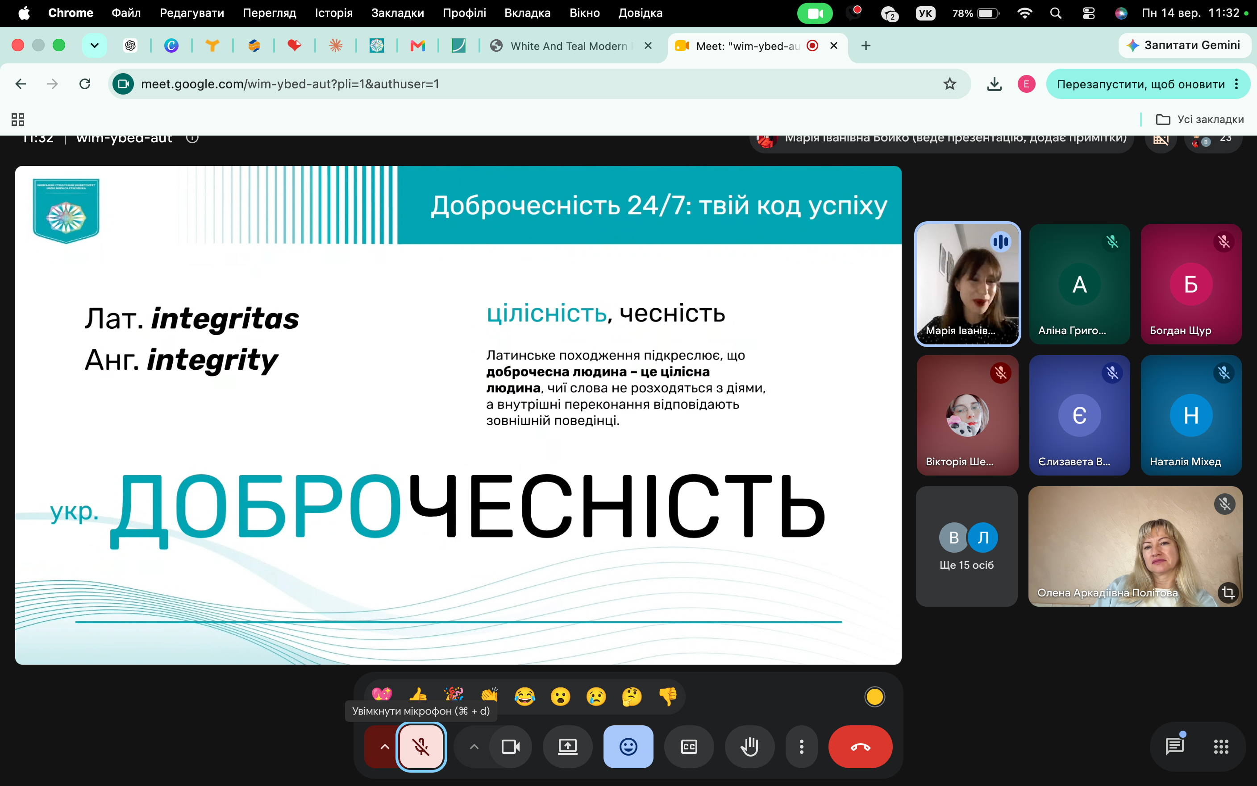This screenshot has width=1257, height=786.
Task: Open meeting details info icon
Action: point(192,138)
